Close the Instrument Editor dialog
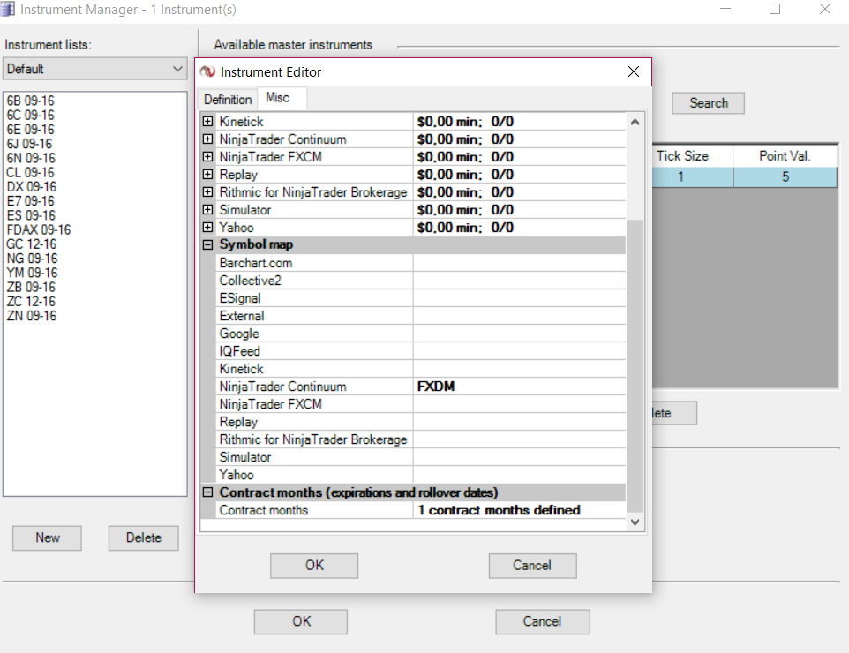This screenshot has width=849, height=653. click(634, 71)
